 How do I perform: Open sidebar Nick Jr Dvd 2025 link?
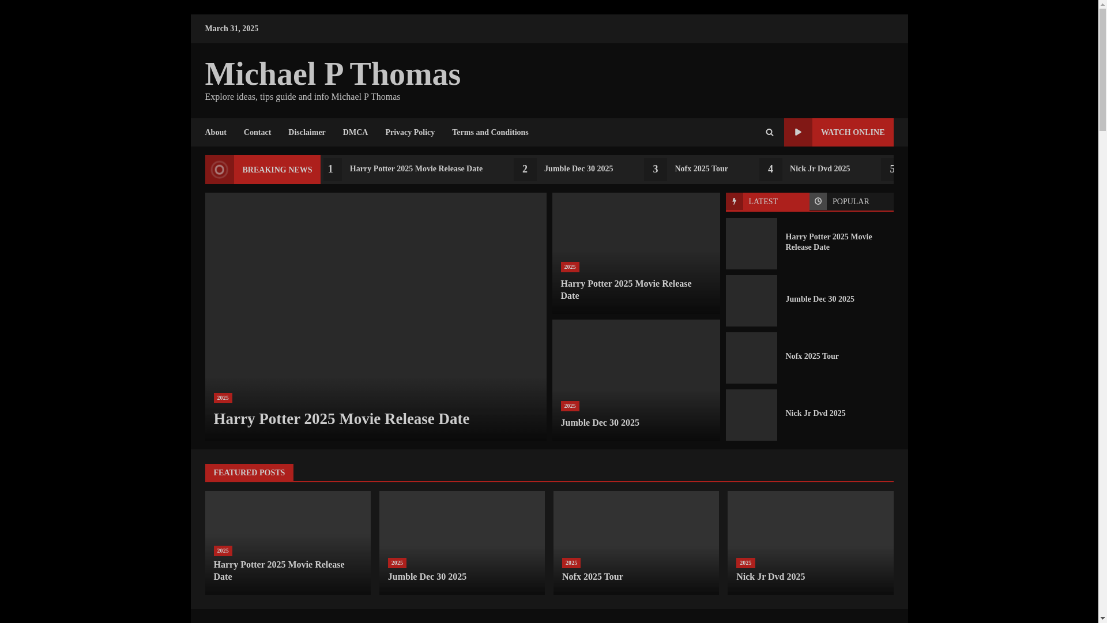(x=815, y=414)
